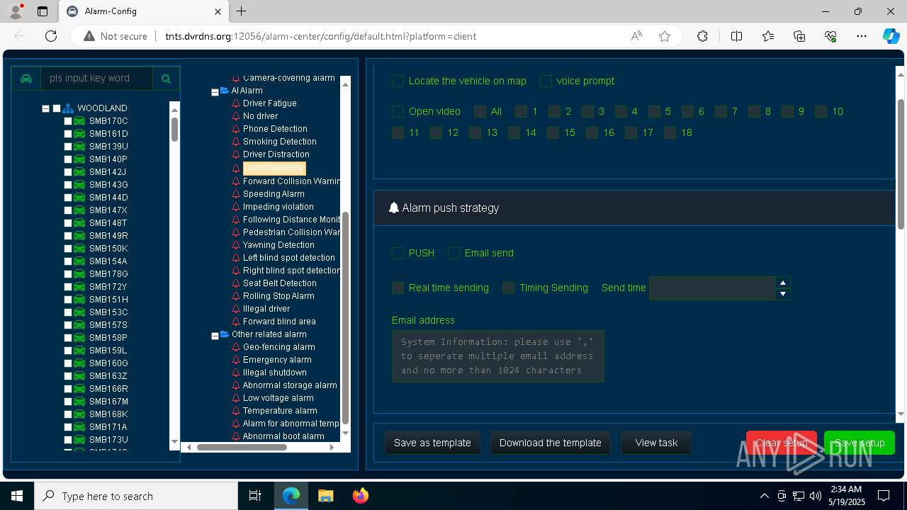The image size is (907, 510).
Task: Open browser extensions menu
Action: [702, 36]
